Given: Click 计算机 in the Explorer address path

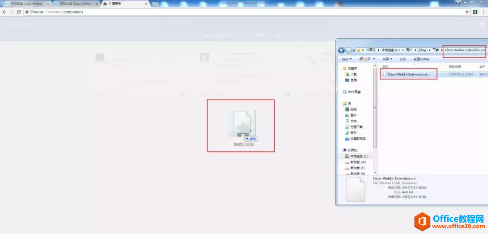Looking at the screenshot, I should point(371,50).
